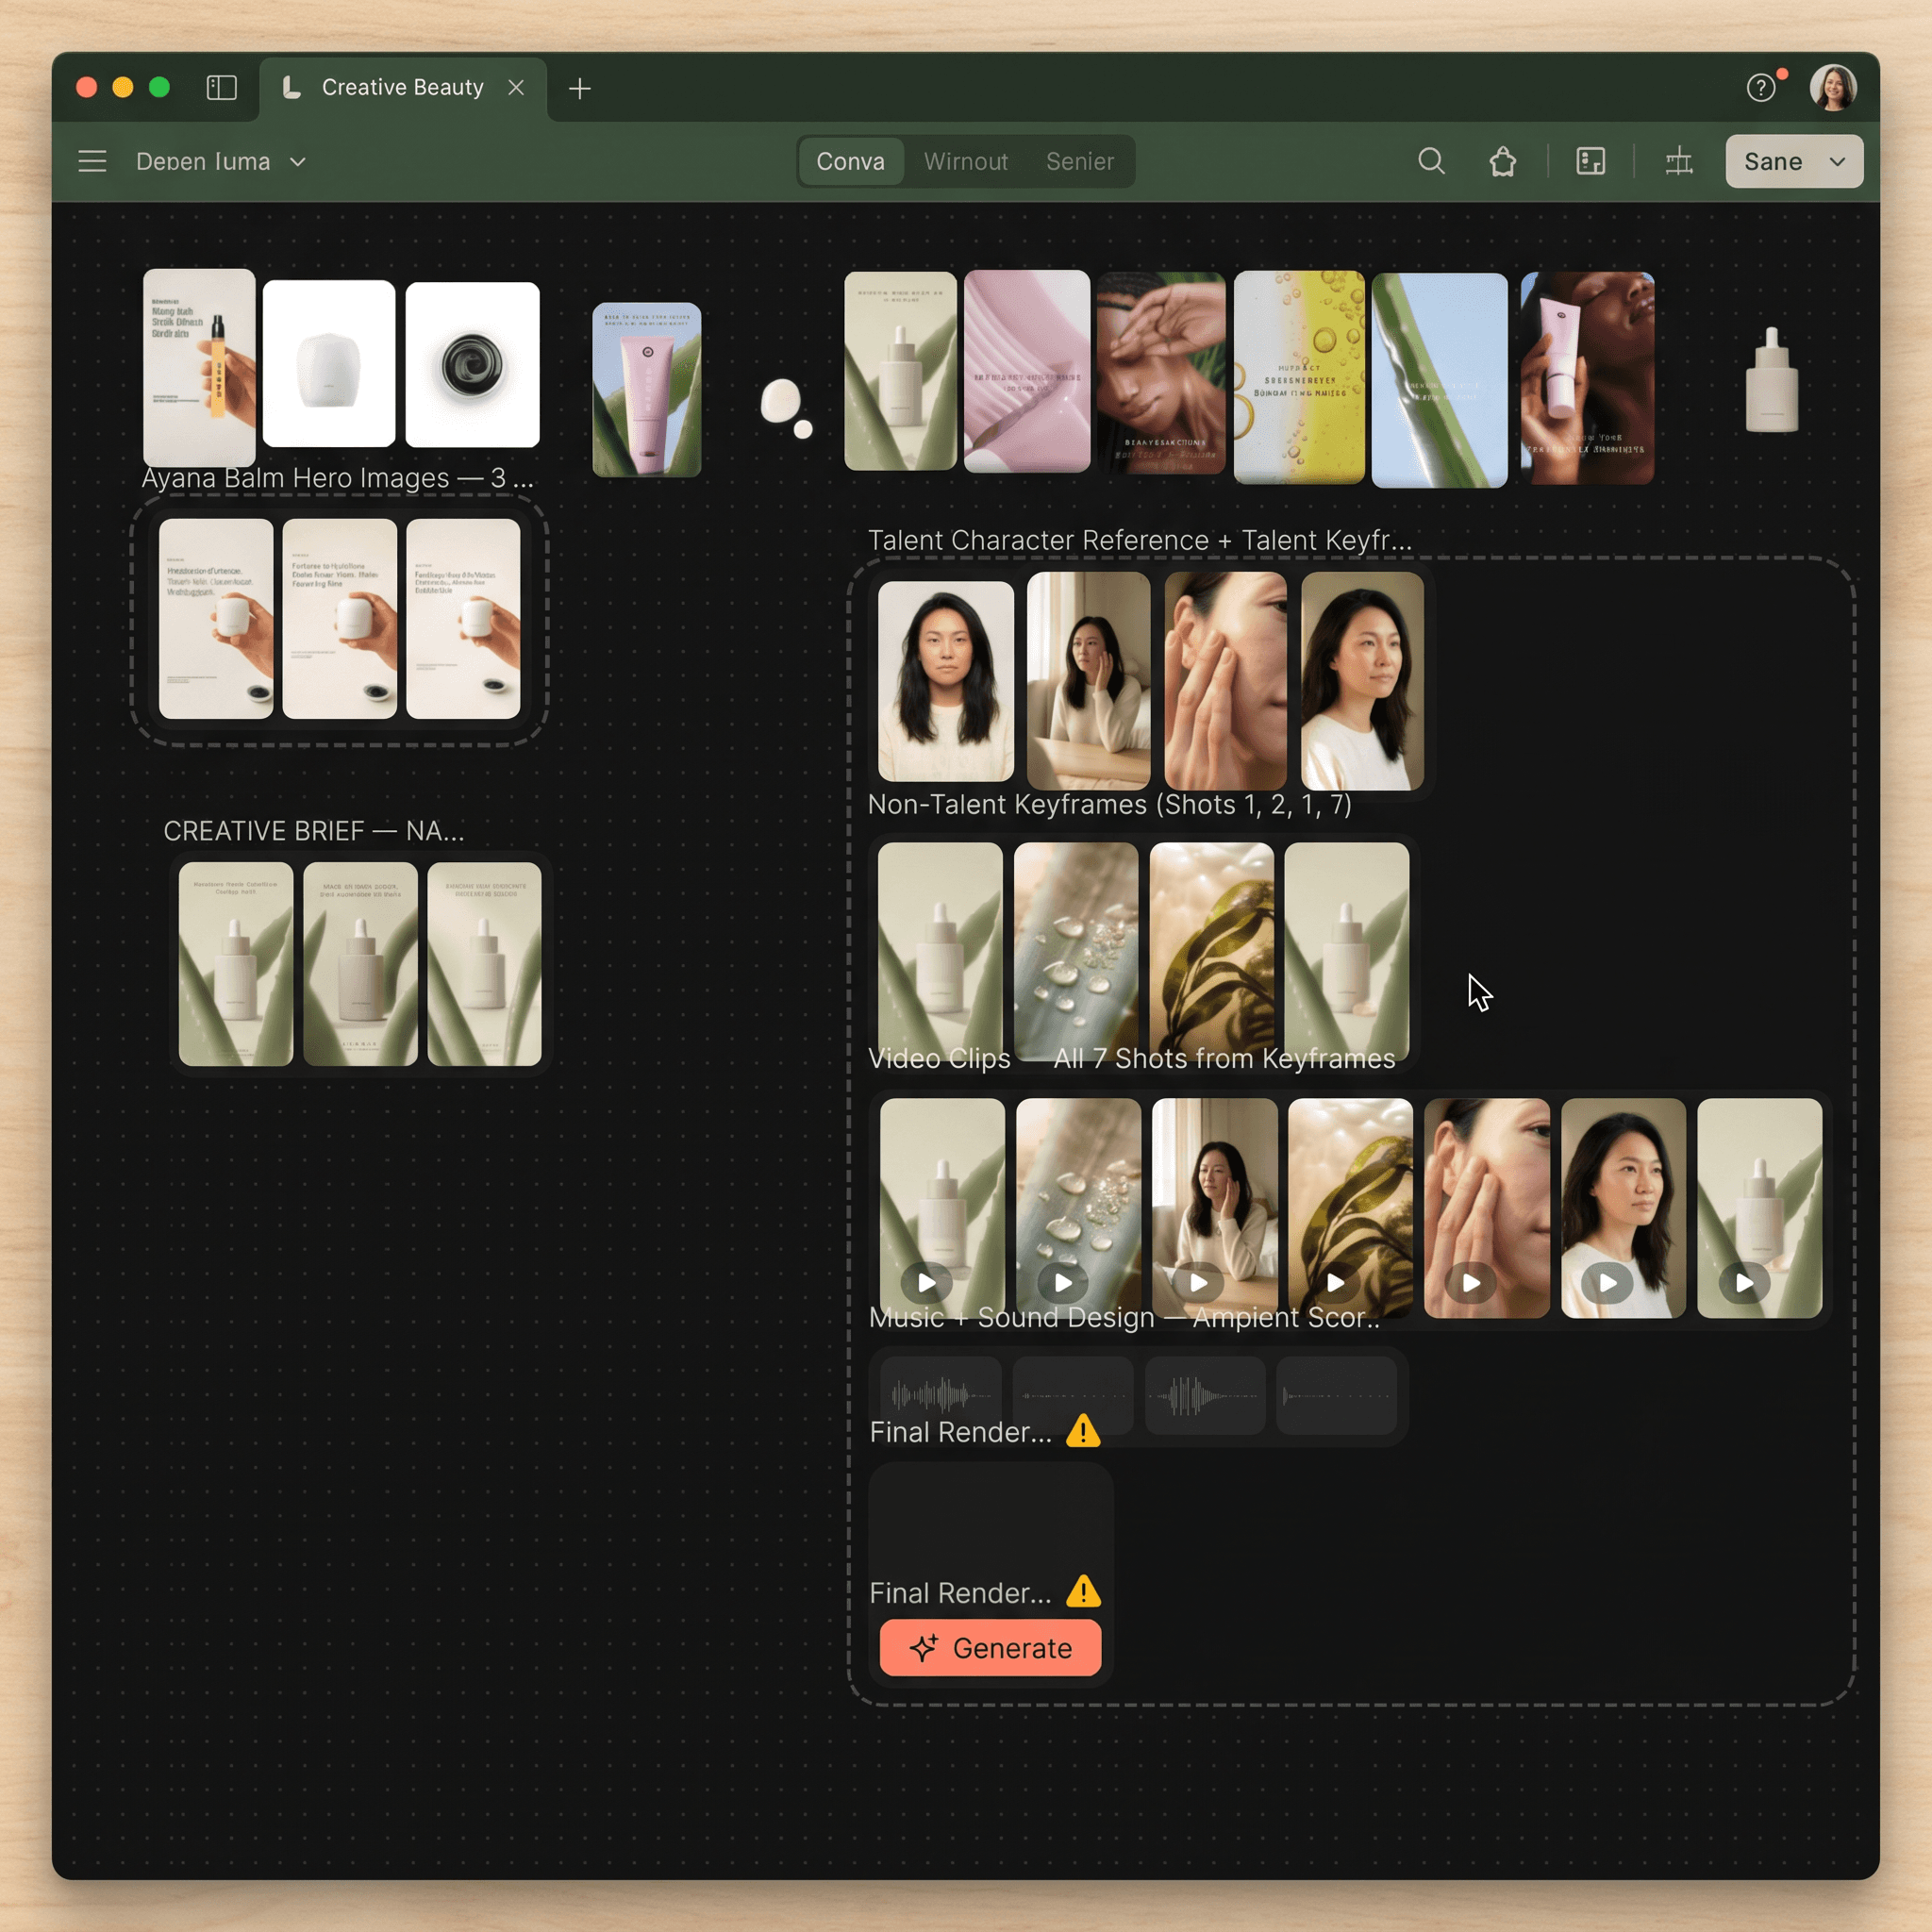Switch to the Senier tab

tap(1079, 161)
